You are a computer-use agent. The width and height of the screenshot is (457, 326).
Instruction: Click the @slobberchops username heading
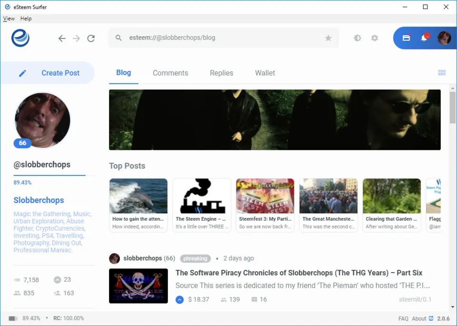click(42, 165)
